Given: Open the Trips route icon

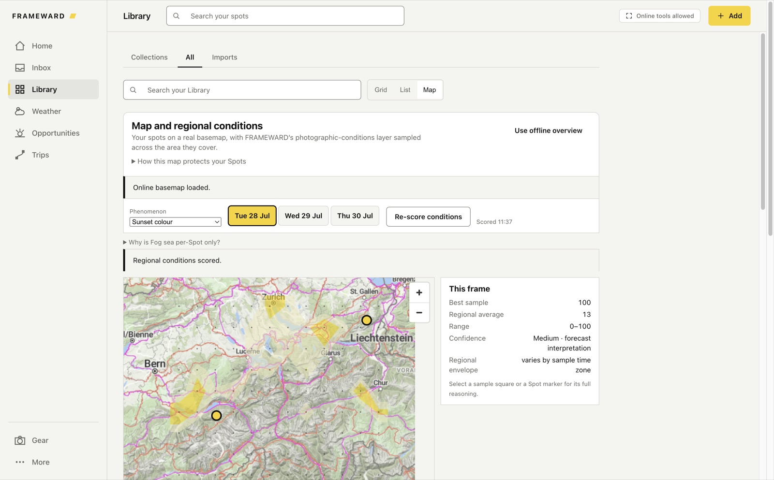Looking at the screenshot, I should 20,155.
